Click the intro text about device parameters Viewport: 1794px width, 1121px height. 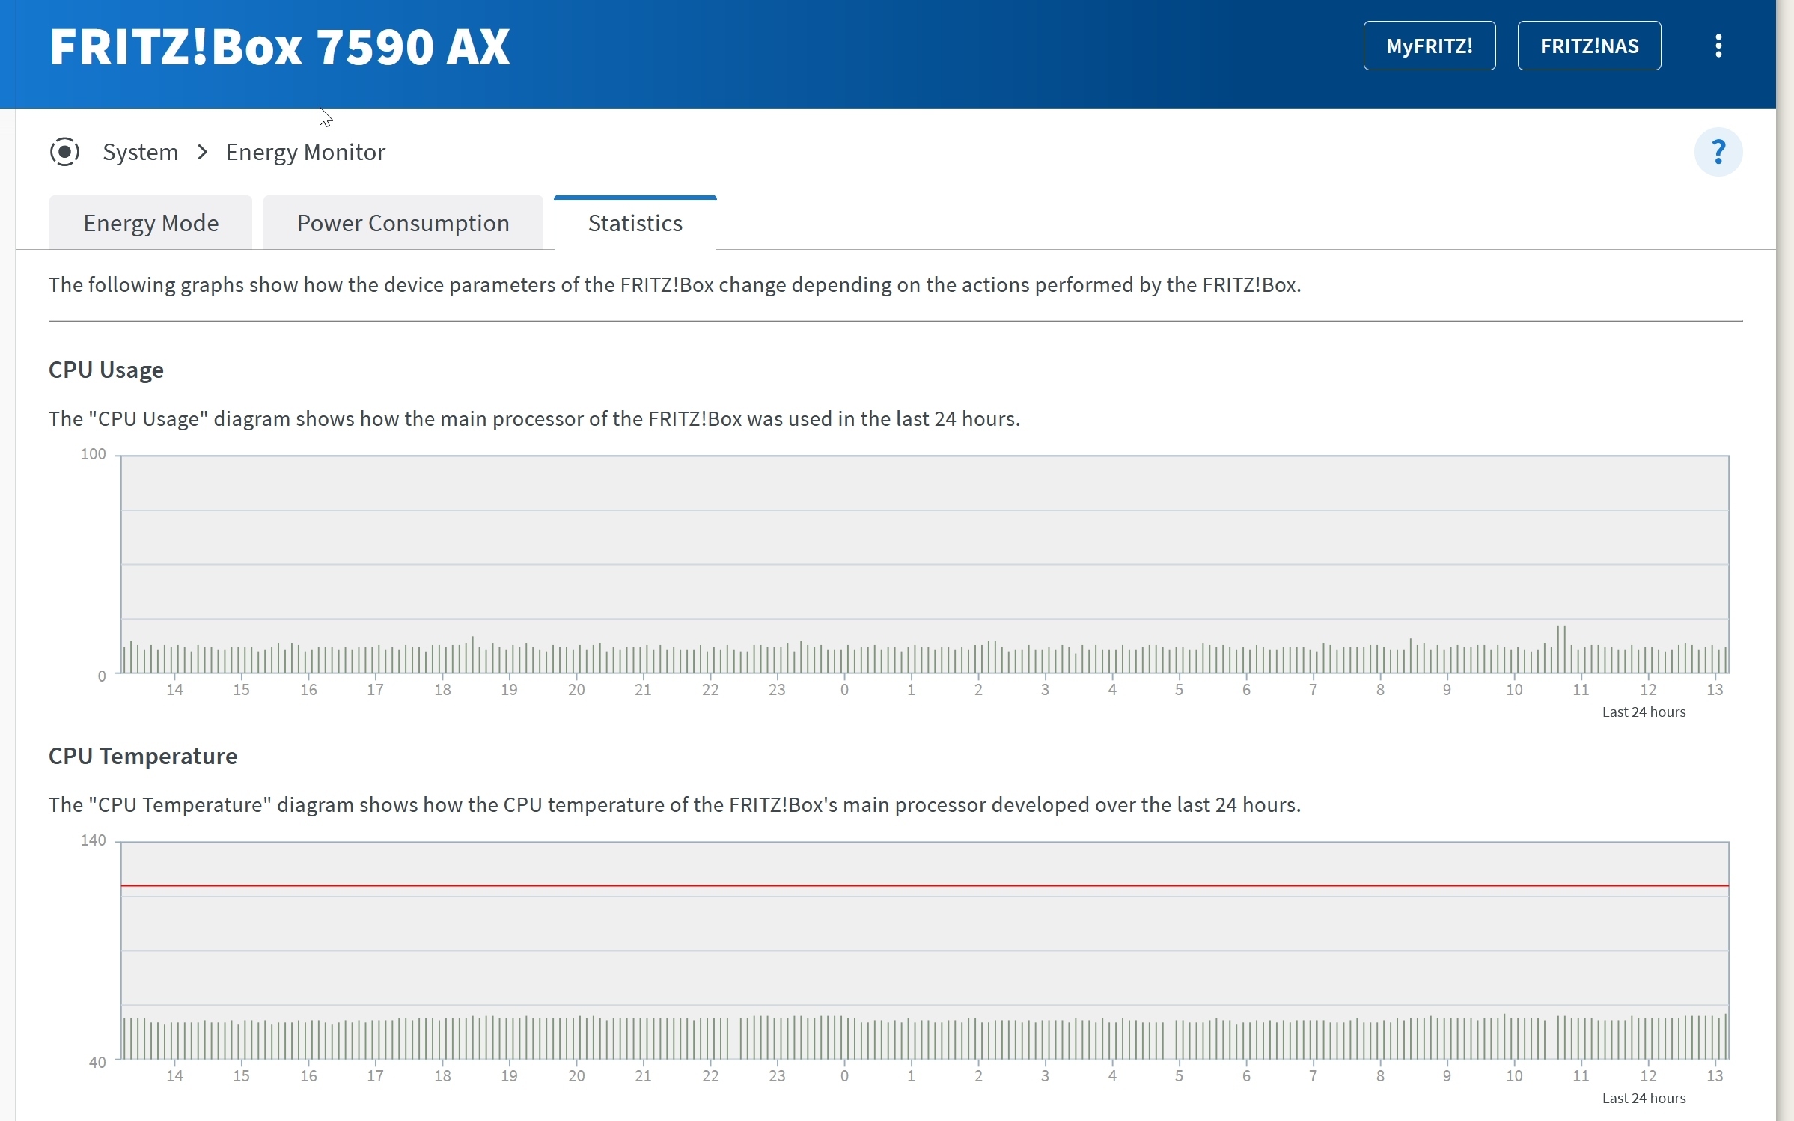[x=674, y=285]
